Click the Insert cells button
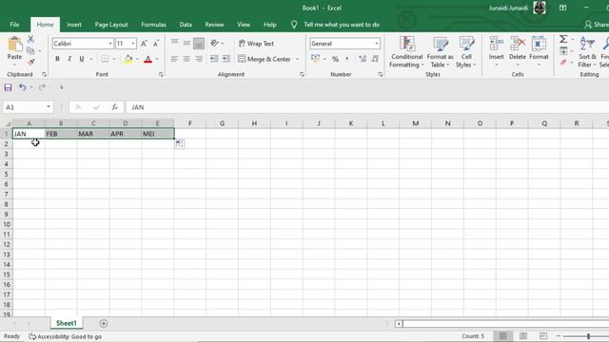 (x=497, y=51)
